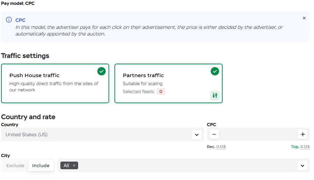Screen dimensions: 314x180
Task: Remove the All city tag
Action: 74,165
